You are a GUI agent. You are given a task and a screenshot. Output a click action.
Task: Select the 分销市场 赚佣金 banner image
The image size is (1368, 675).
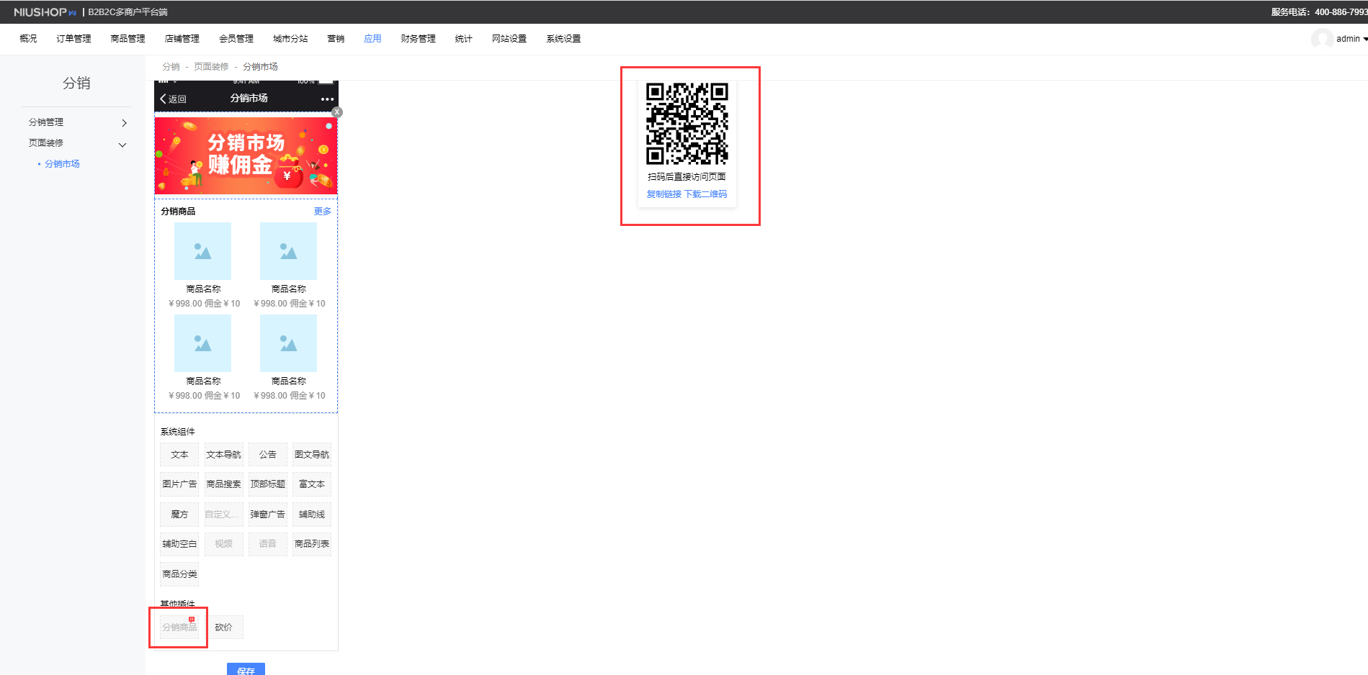246,155
